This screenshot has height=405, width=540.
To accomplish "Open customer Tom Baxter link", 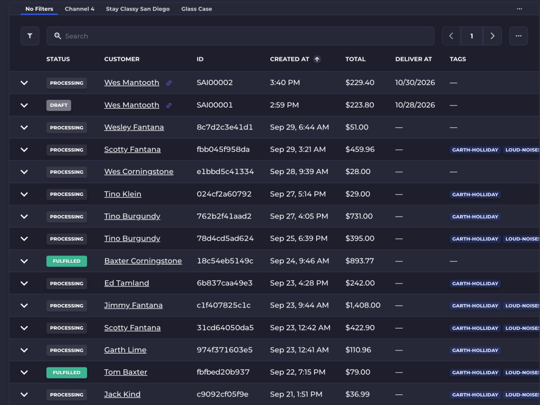I will click(125, 372).
